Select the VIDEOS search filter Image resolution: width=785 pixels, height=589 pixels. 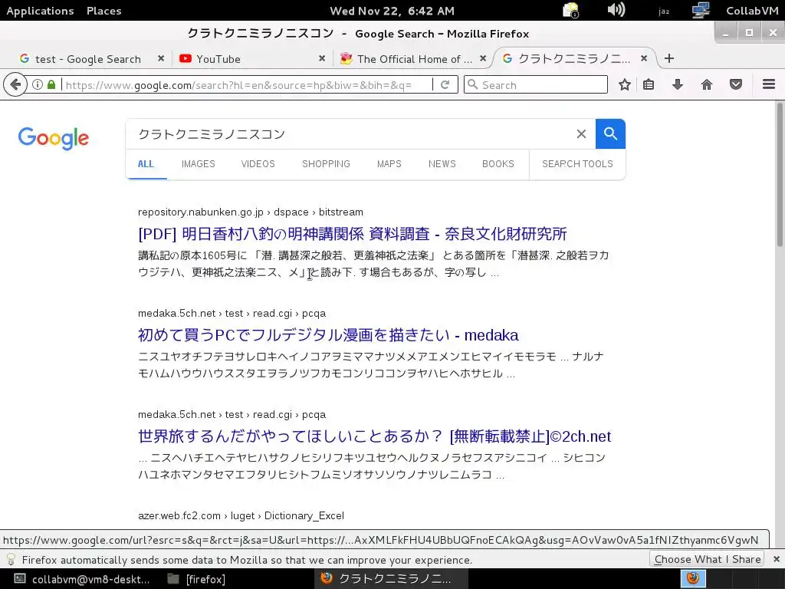click(258, 164)
